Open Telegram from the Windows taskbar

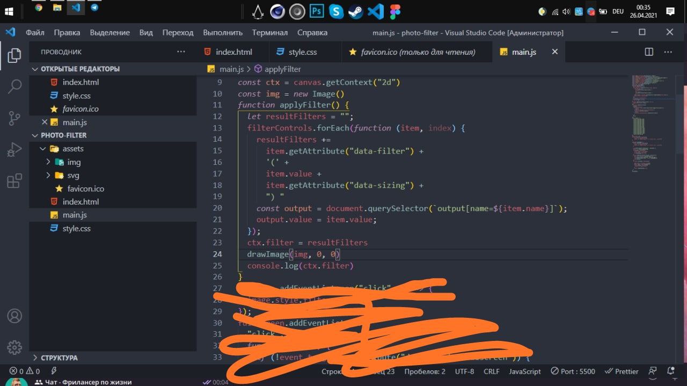pos(94,8)
